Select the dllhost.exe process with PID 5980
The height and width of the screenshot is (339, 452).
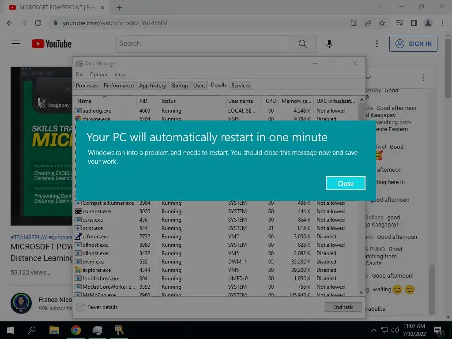coord(216,245)
